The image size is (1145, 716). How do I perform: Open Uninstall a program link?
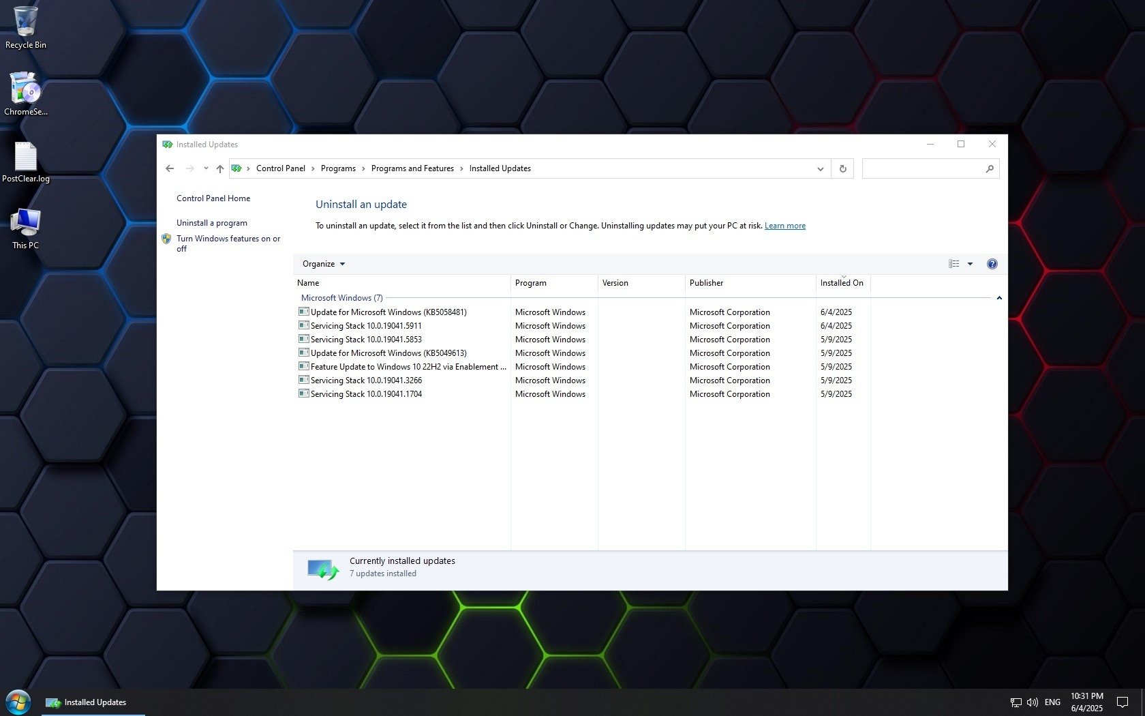(x=211, y=223)
